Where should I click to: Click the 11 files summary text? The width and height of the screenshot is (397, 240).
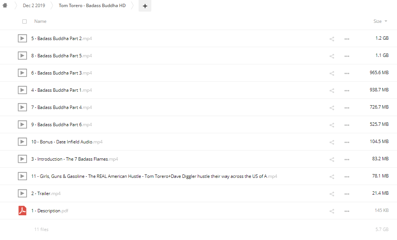[41, 230]
